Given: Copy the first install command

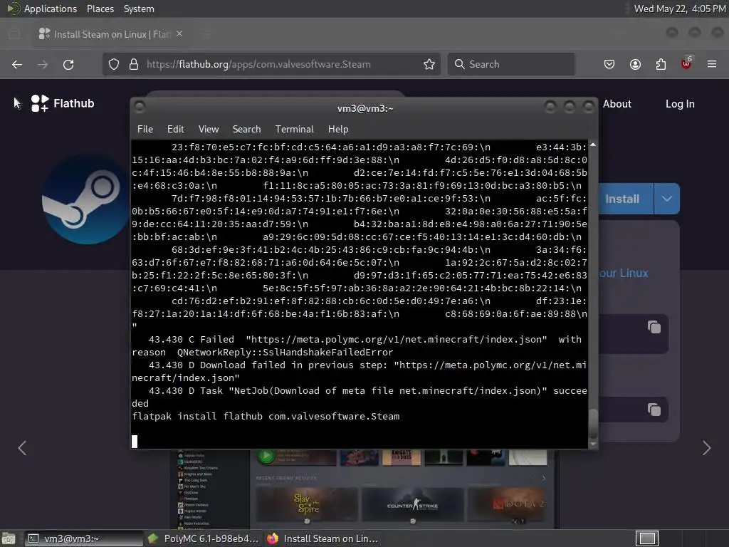Looking at the screenshot, I should (654, 327).
